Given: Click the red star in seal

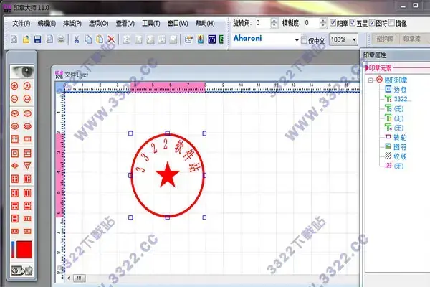Looking at the screenshot, I should tap(167, 174).
